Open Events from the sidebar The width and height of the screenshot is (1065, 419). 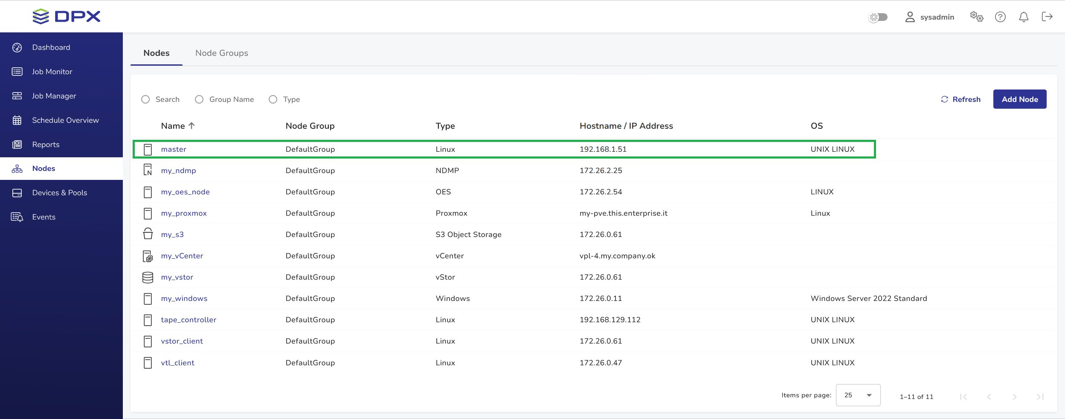[x=61, y=217]
